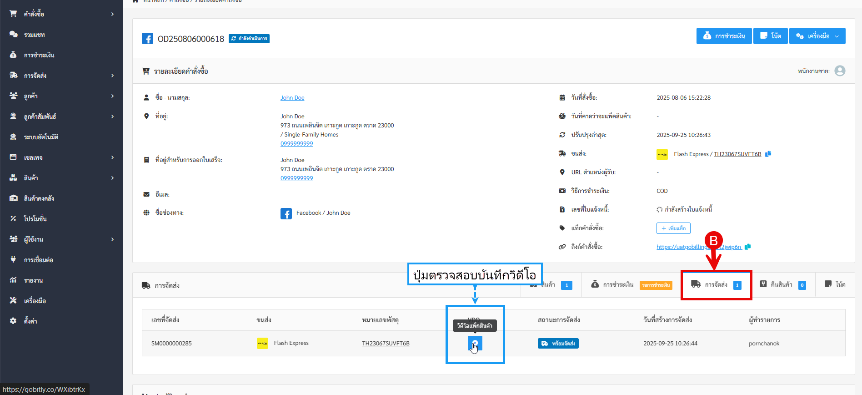Open the Reports chart item in sidebar
The height and width of the screenshot is (395, 862).
33,280
